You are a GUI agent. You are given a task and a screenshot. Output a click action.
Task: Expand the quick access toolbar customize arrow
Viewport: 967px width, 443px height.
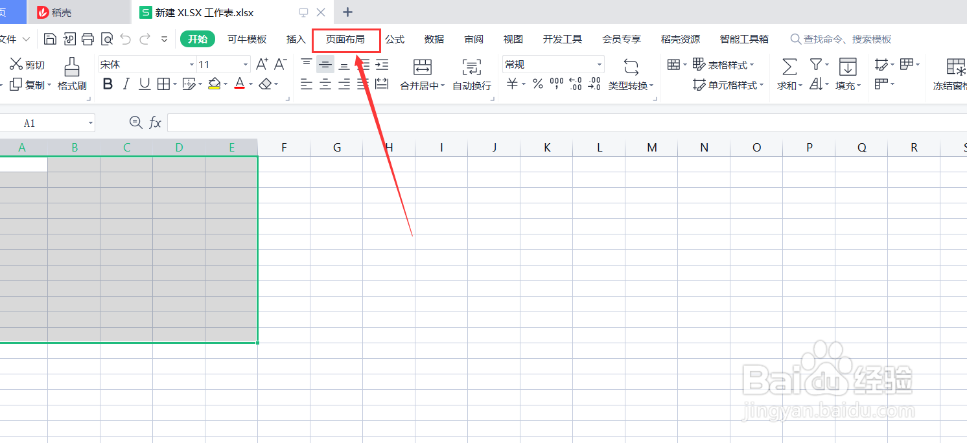click(x=165, y=40)
